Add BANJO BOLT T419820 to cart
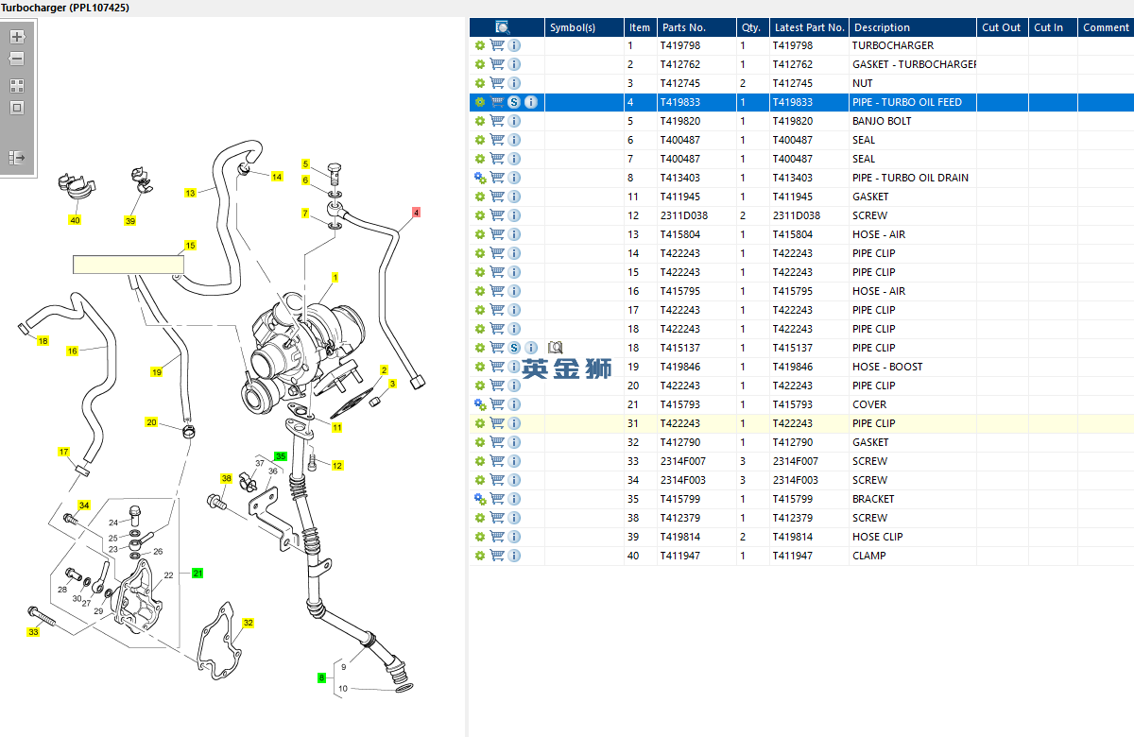This screenshot has height=737, width=1134. coord(497,121)
